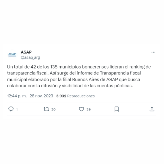Click the retweet count 30
This screenshot has height=164, width=164.
click(53, 109)
